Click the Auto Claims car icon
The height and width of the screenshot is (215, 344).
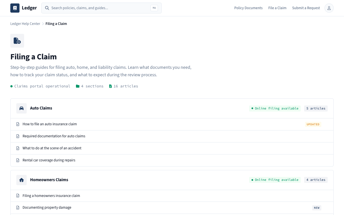[21, 108]
